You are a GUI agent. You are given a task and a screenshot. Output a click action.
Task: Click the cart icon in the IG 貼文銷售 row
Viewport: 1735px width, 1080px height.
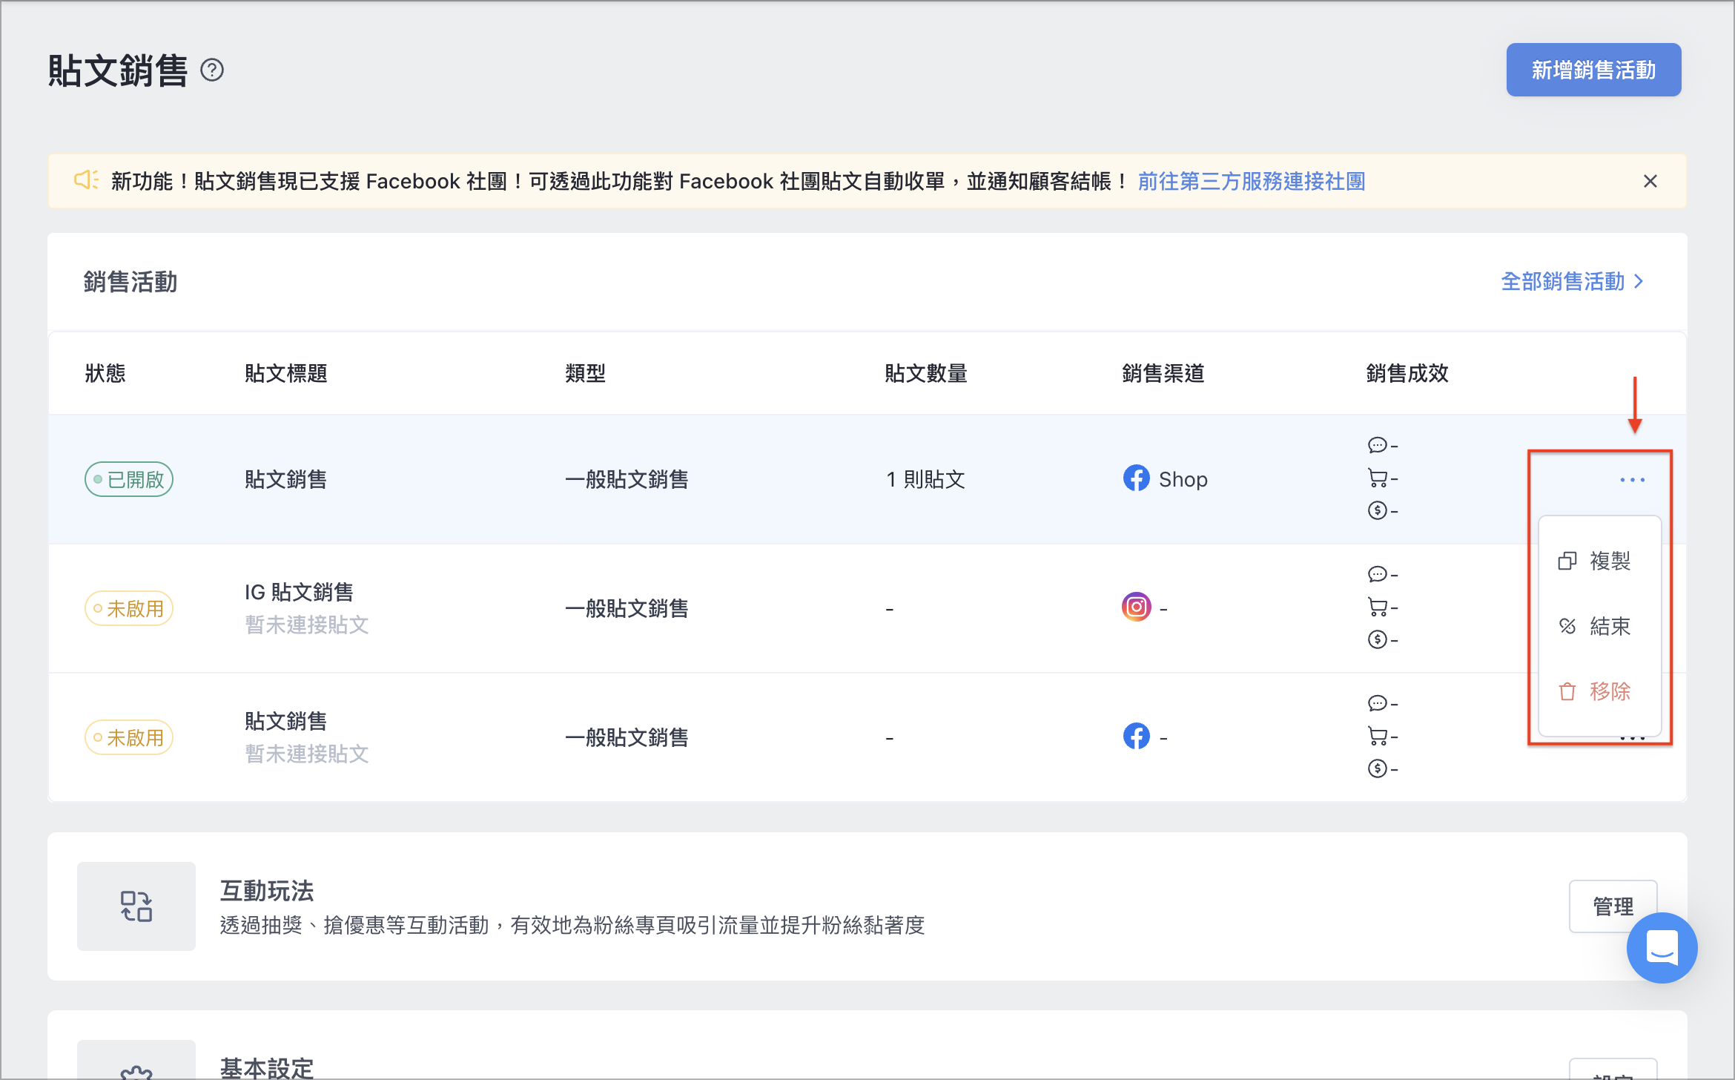pyautogui.click(x=1377, y=607)
